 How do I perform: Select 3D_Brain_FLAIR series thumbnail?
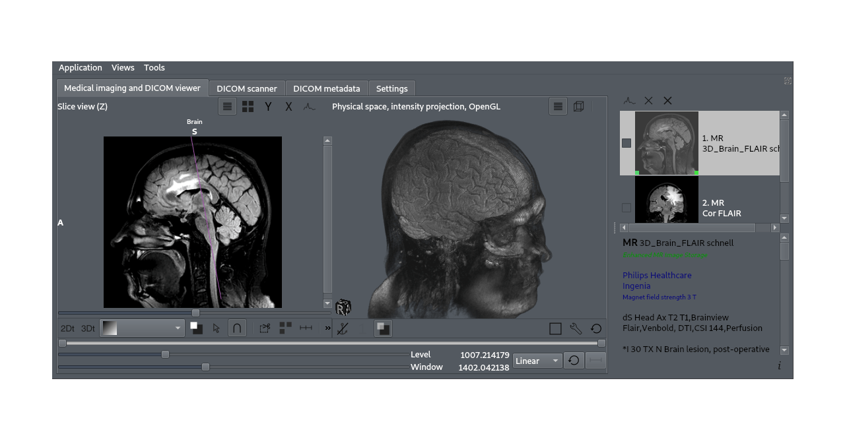[667, 143]
